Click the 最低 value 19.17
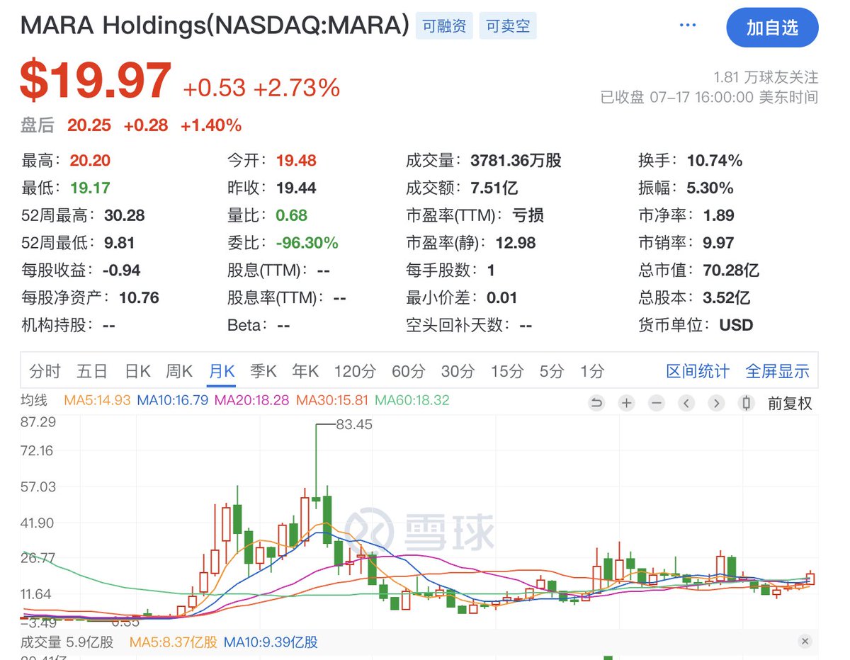Viewport: 850px width, 660px height. (90, 188)
